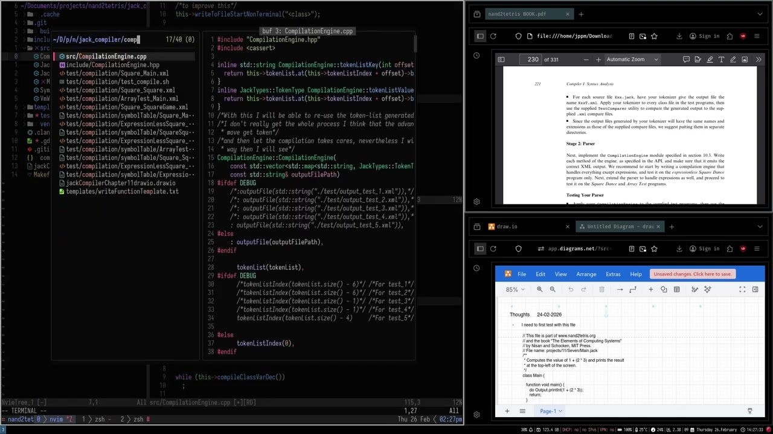Image resolution: width=773 pixels, height=434 pixels.
Task: Choose waypoint connector style in draw.io
Action: point(633,290)
